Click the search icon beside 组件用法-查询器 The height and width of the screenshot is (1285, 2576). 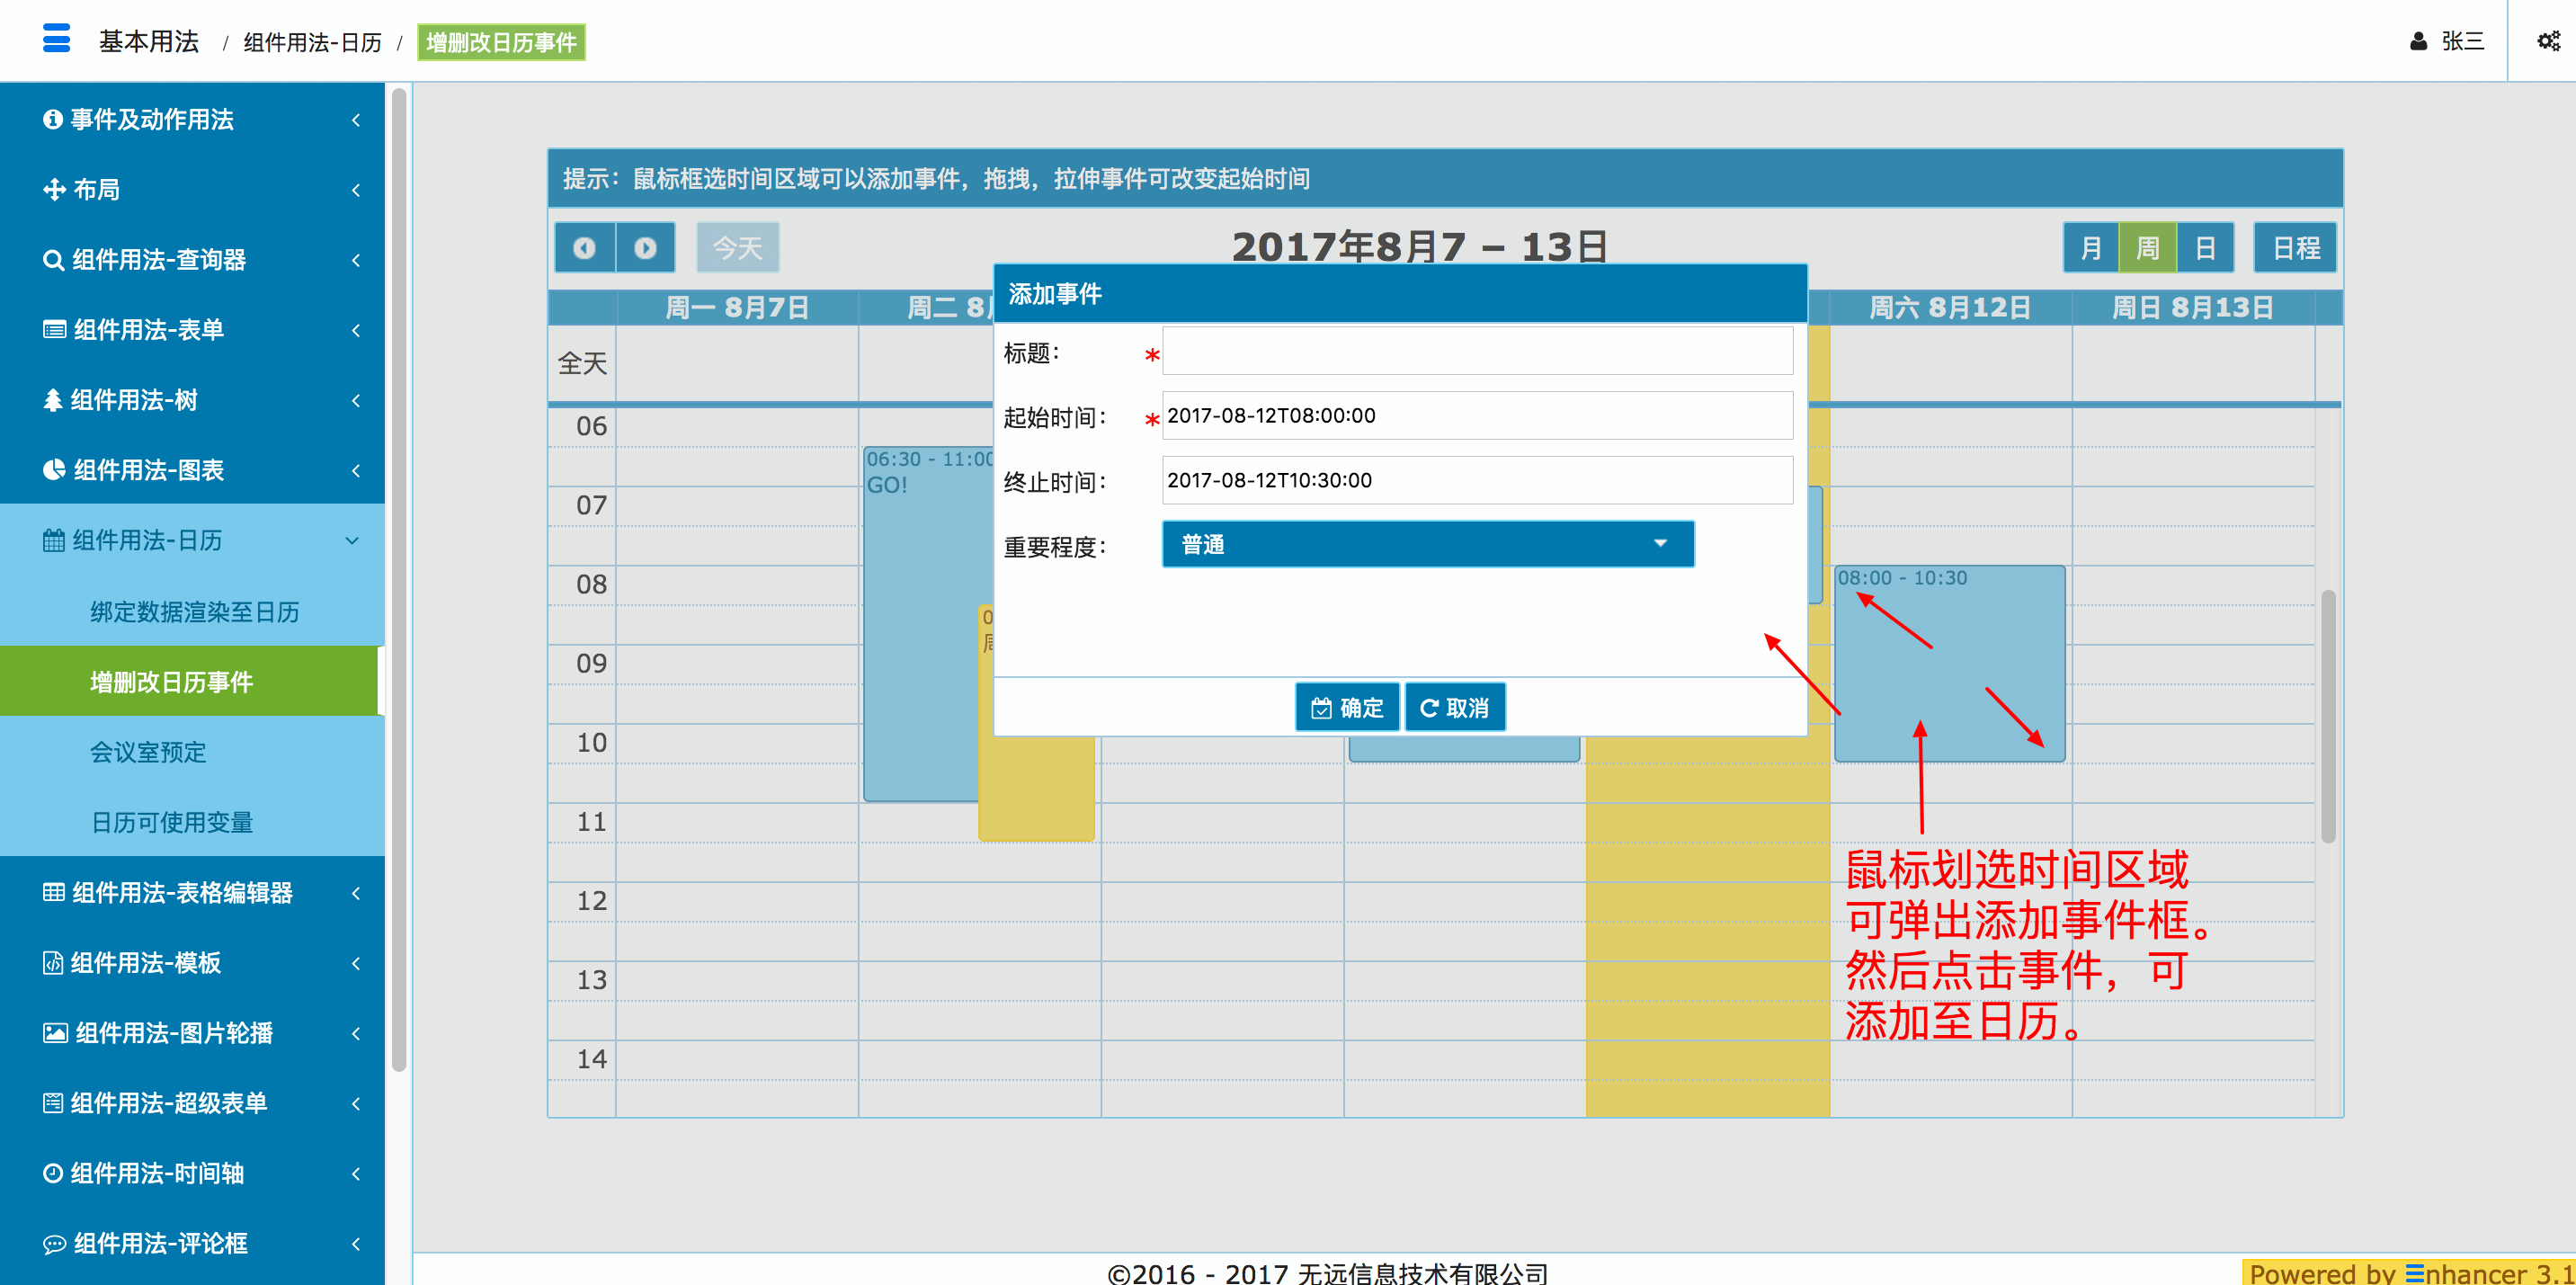pos(53,260)
